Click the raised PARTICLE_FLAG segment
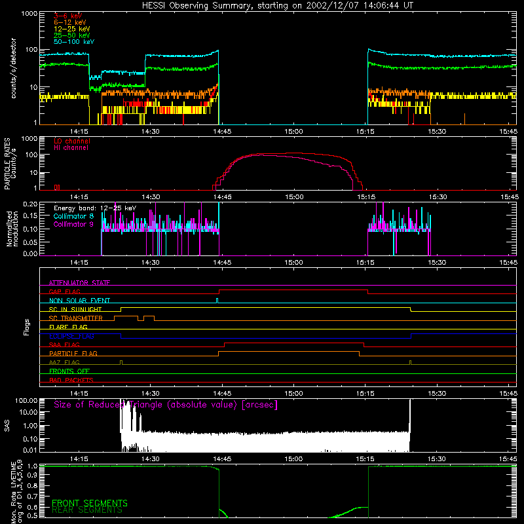 289,352
